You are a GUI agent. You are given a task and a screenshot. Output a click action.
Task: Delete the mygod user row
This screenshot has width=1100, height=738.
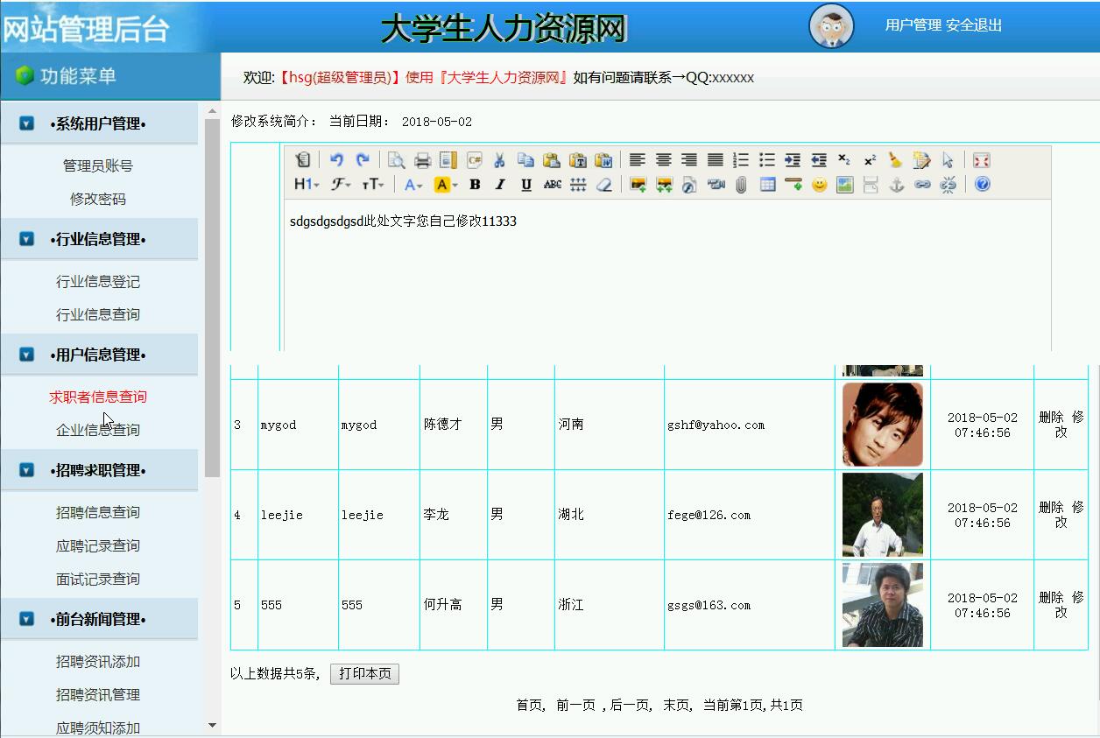(x=1051, y=418)
